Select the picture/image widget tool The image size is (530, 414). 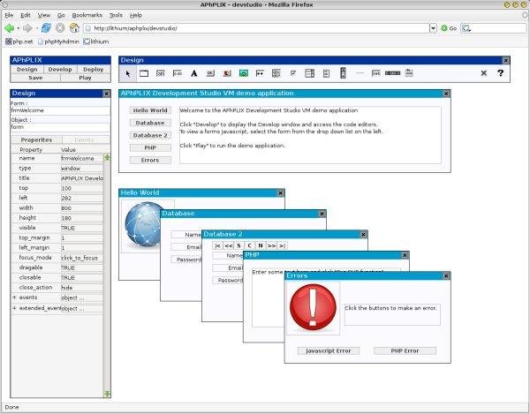point(244,73)
